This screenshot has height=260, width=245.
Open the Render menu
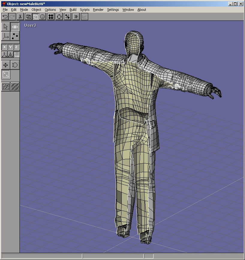(x=98, y=10)
